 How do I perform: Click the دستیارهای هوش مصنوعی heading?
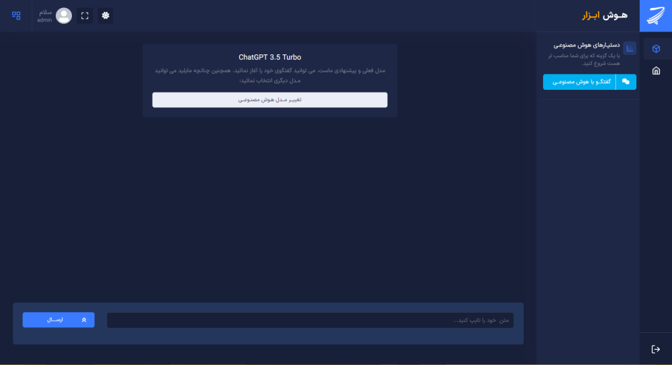587,45
